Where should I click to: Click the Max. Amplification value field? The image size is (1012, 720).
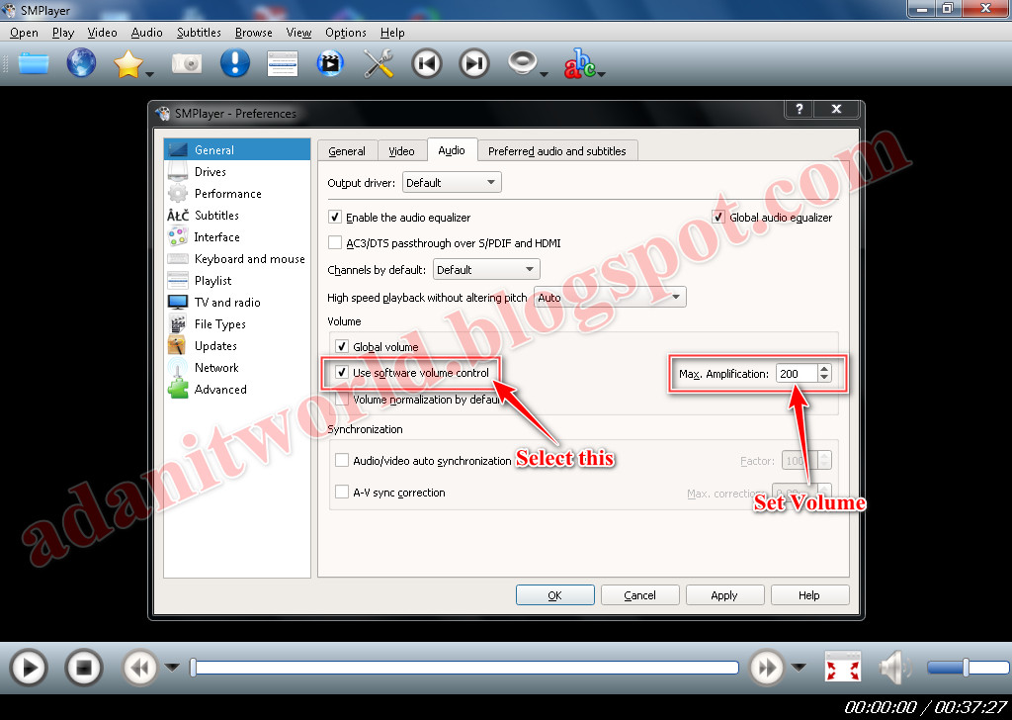(798, 374)
